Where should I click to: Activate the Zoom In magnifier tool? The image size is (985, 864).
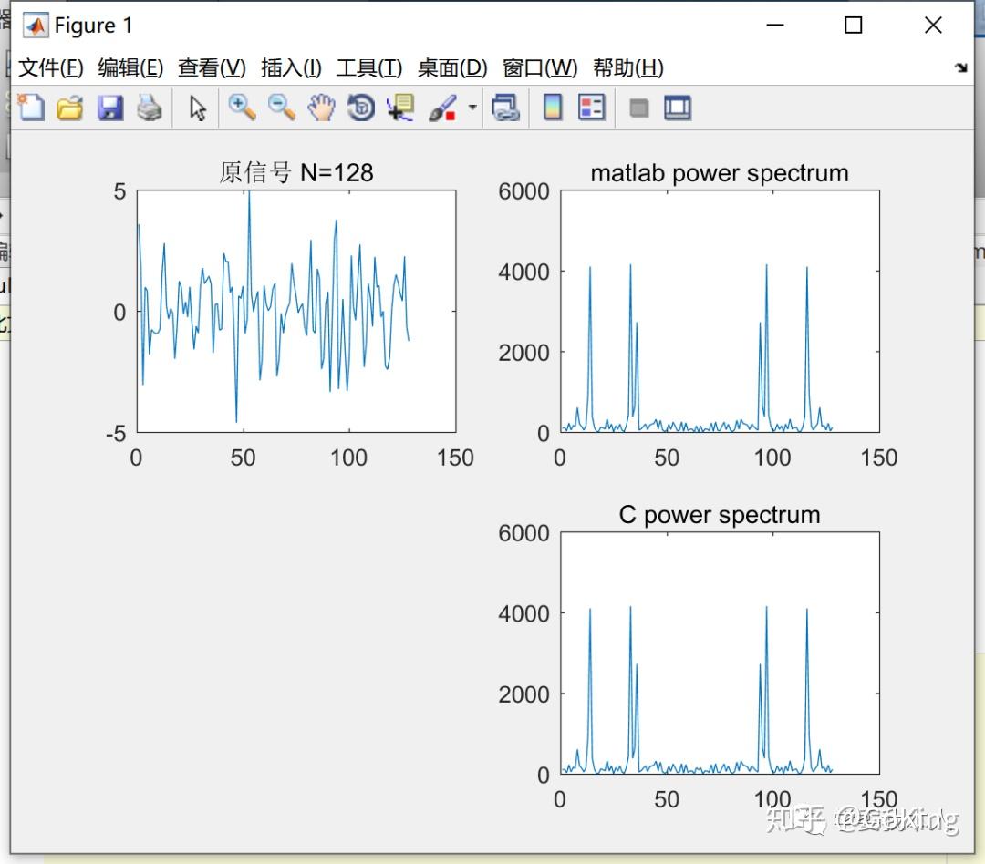[x=242, y=108]
